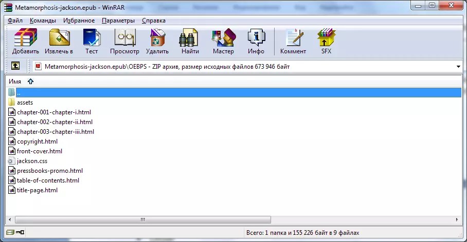Expand the address bar path dropdown

click(x=458, y=67)
